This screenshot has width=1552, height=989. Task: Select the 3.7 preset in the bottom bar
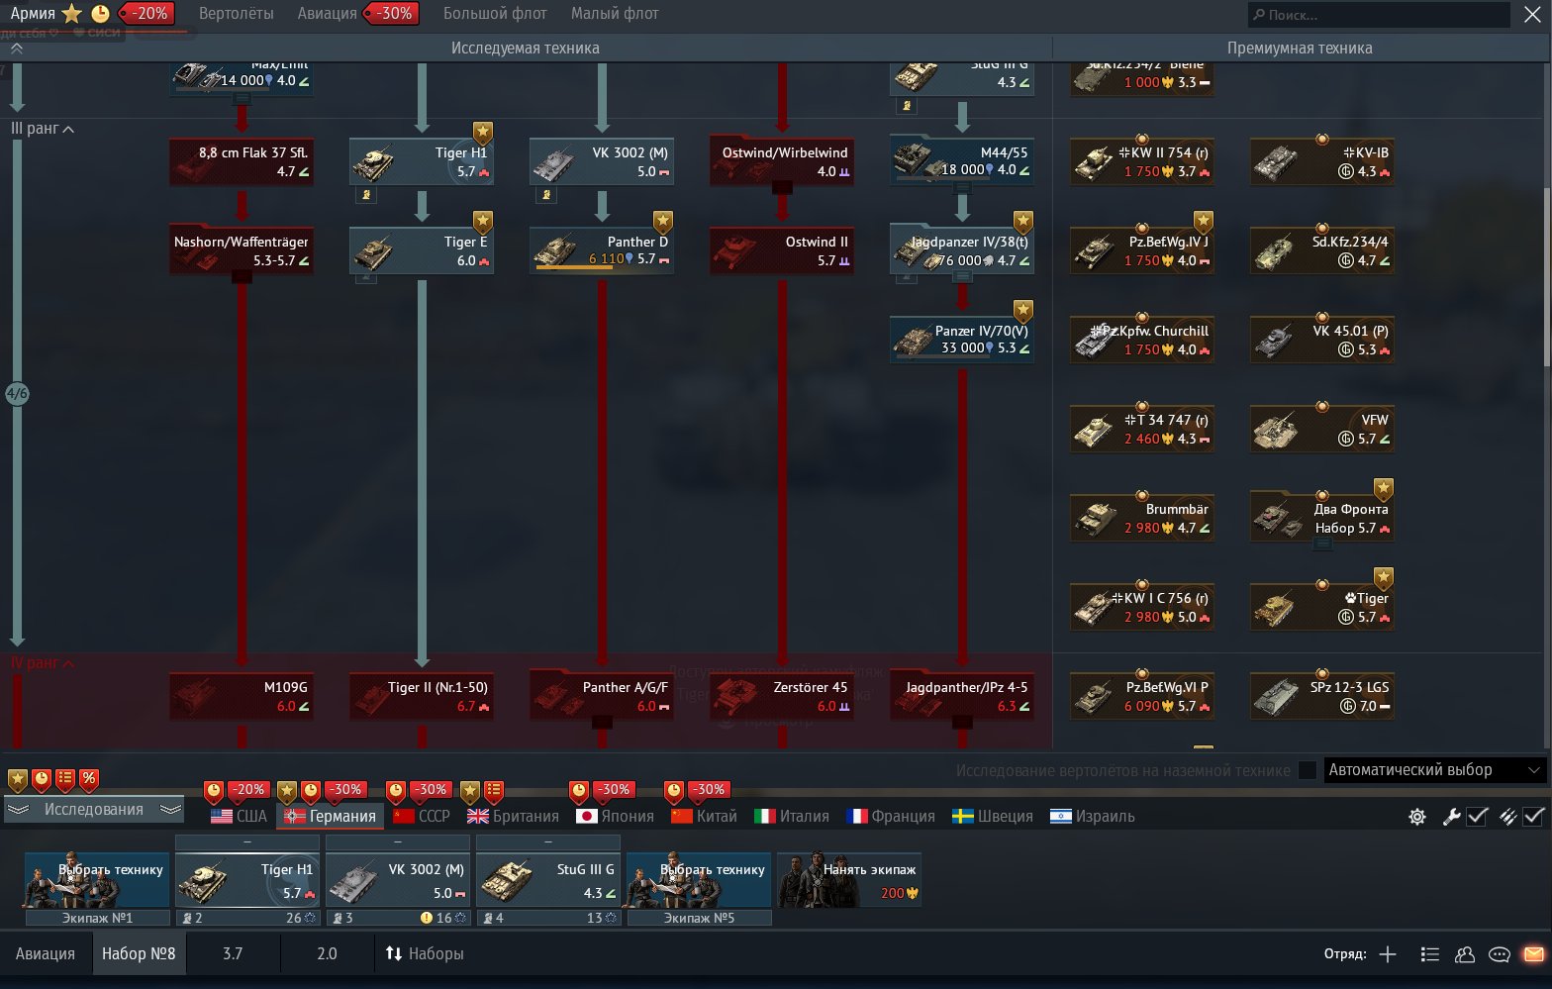[x=233, y=954]
